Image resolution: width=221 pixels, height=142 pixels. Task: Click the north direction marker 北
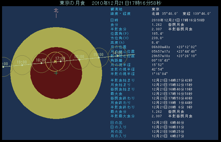tap(56, 11)
